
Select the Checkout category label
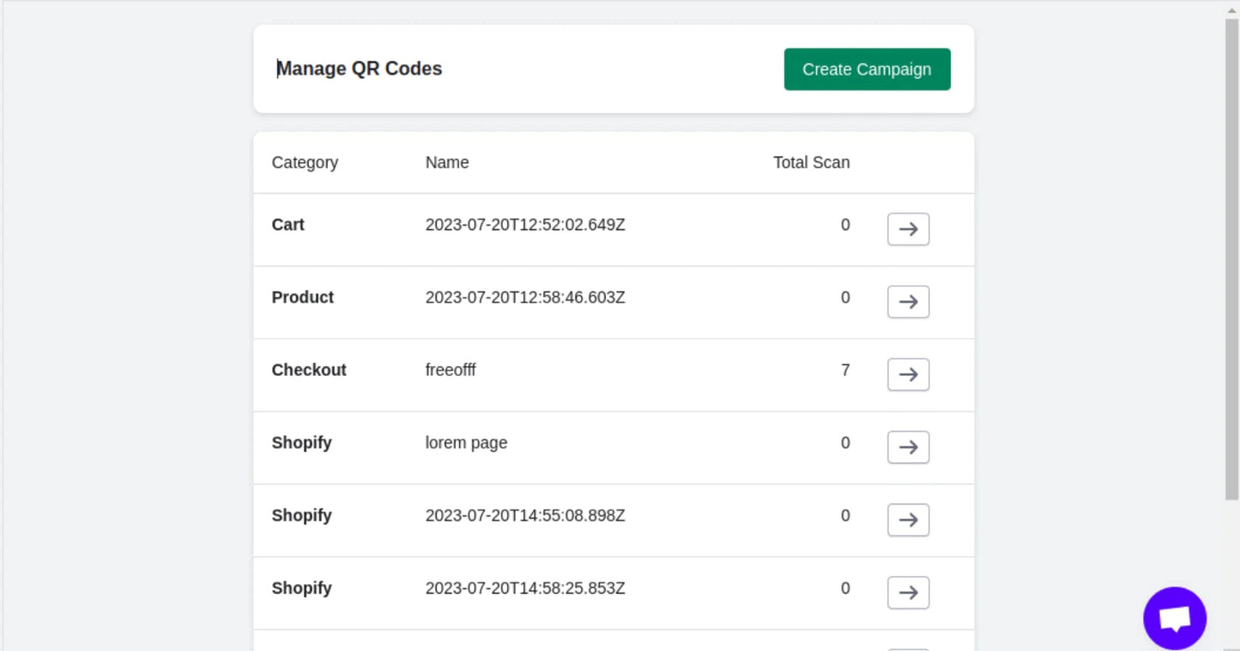tap(309, 371)
